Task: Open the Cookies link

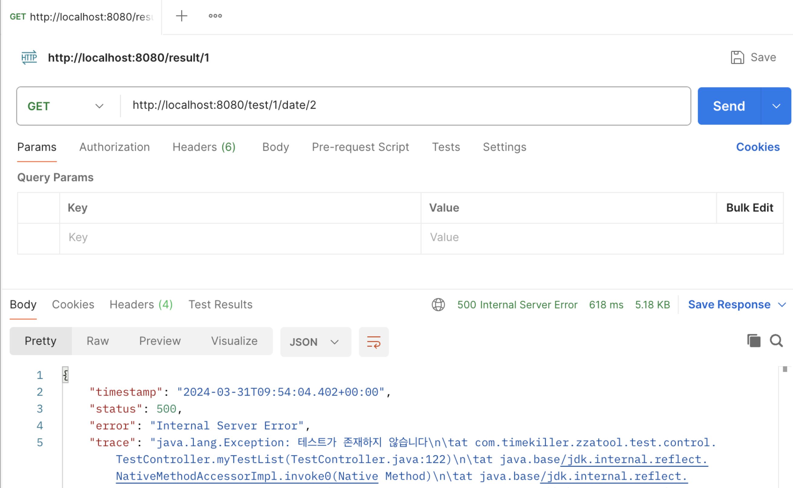Action: coord(758,147)
